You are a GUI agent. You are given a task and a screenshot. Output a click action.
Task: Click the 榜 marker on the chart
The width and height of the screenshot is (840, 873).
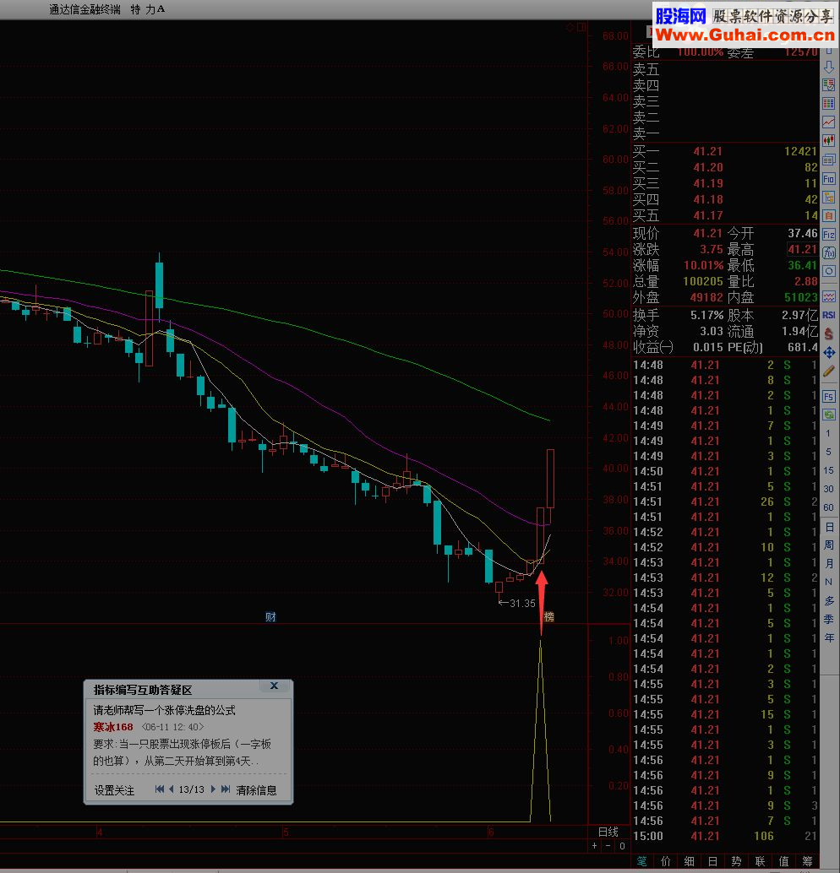pyautogui.click(x=549, y=617)
